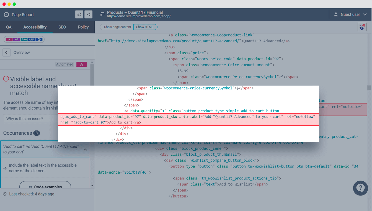Screen dimensions: 372x211
Task: Toggle the ARIA conformance filter
Action: (x=32, y=39)
